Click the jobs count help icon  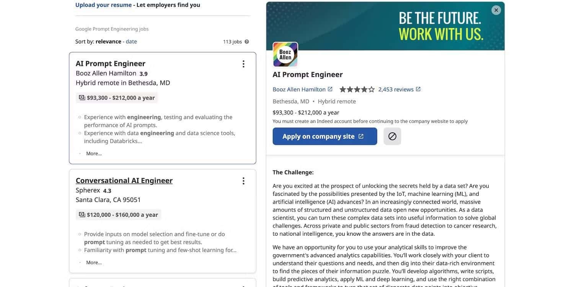click(247, 42)
